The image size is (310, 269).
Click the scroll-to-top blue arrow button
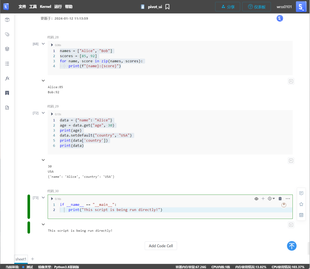tap(292, 246)
